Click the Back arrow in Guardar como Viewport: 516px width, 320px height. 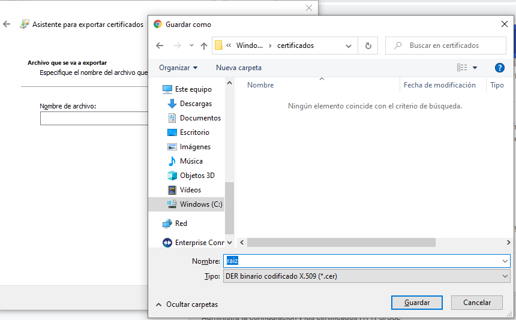[x=160, y=46]
